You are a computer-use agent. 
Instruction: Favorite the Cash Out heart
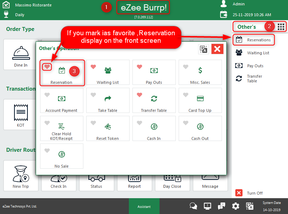186,123
